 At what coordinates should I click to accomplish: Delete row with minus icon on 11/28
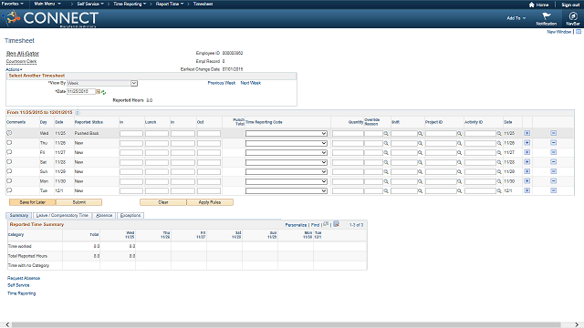tap(554, 162)
